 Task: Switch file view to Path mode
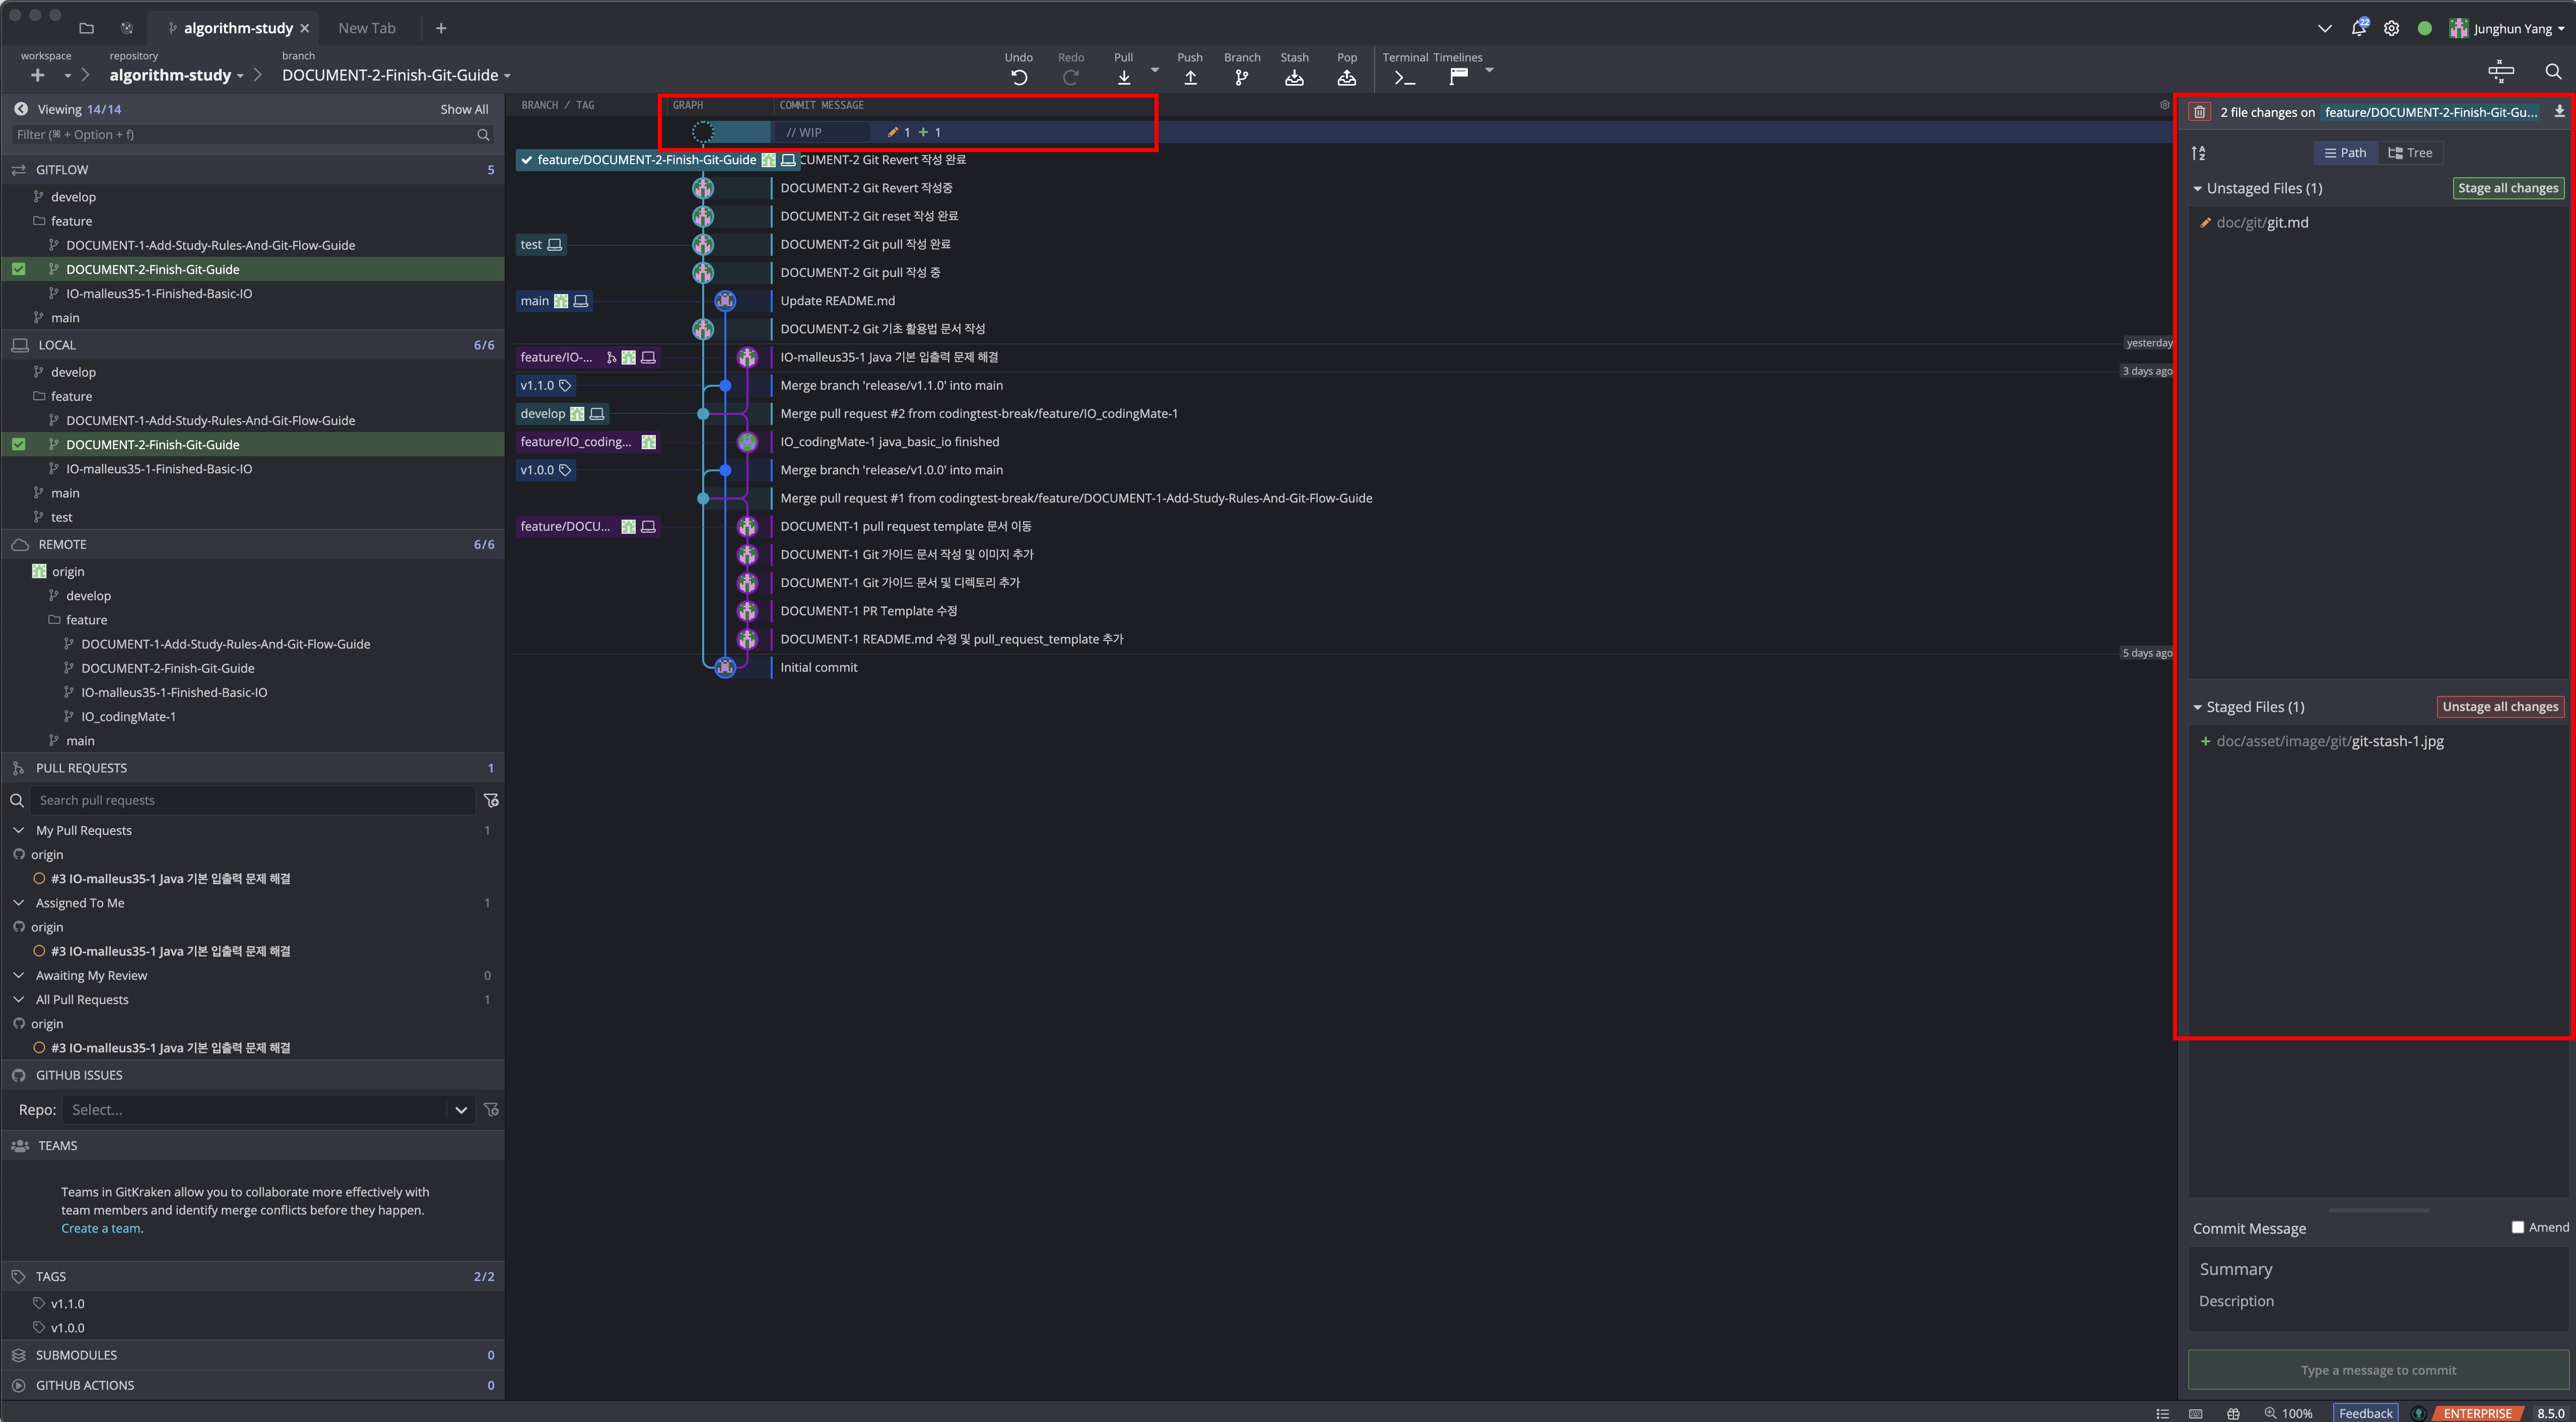[x=2345, y=153]
